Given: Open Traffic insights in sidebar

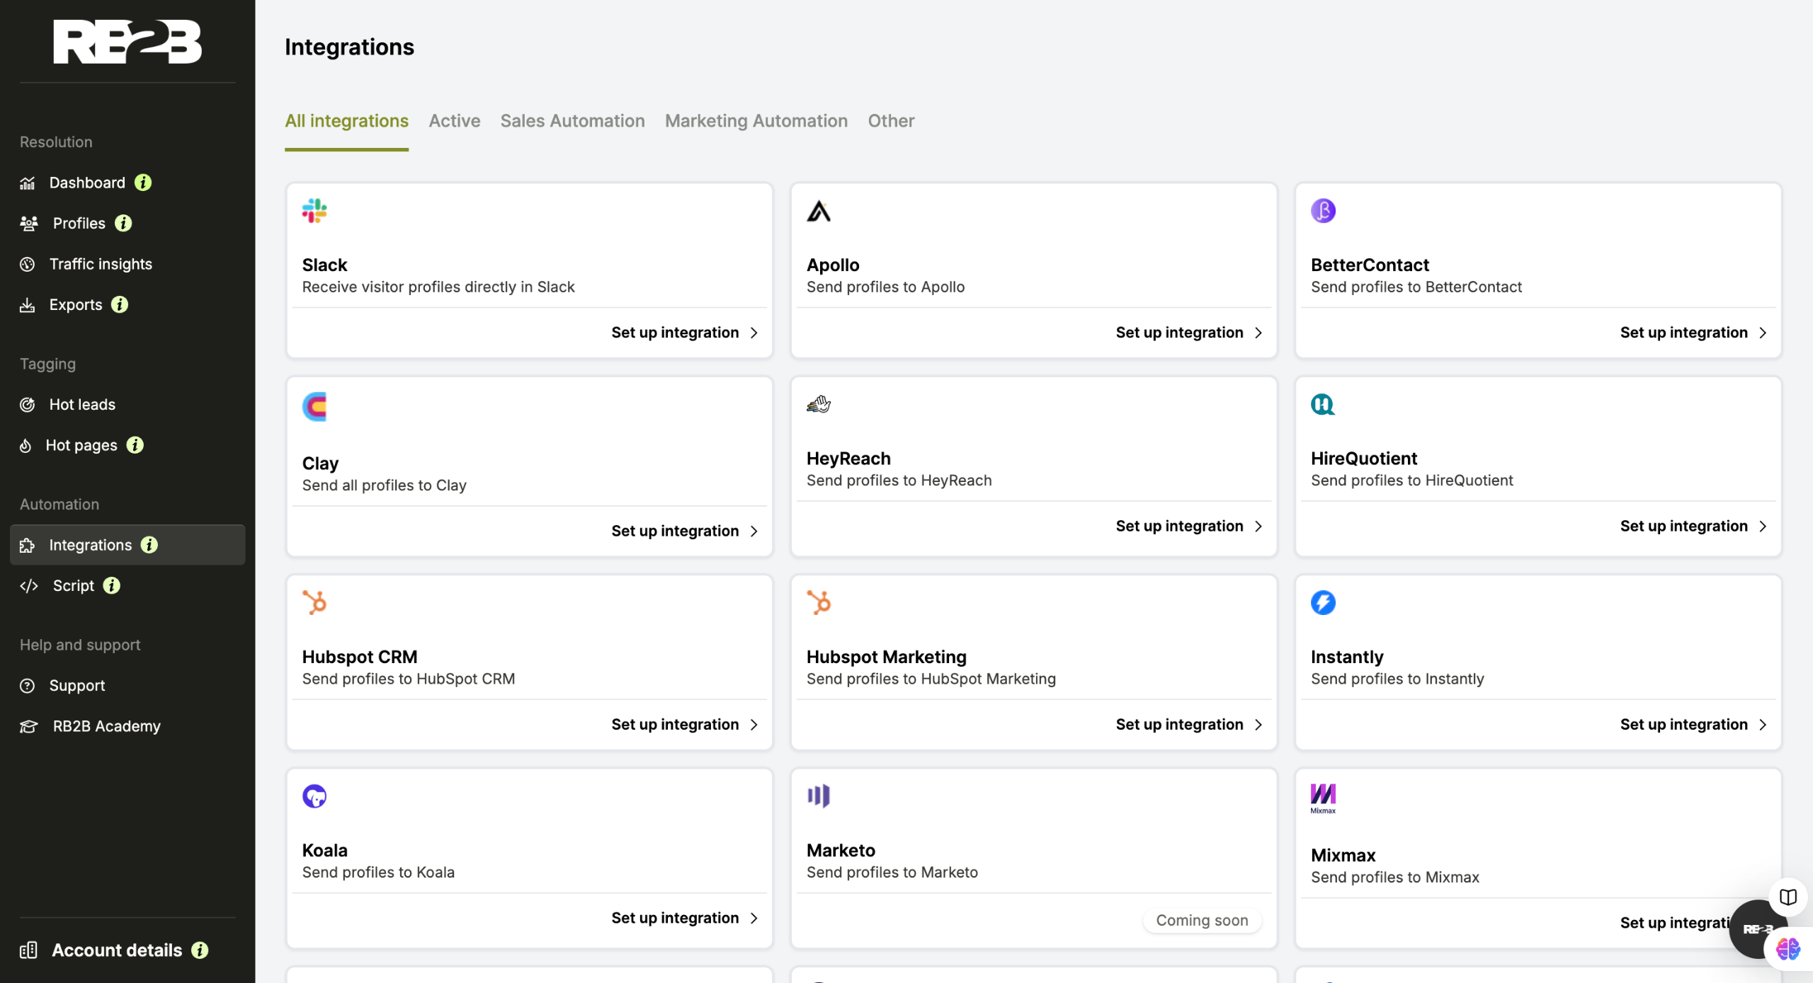Looking at the screenshot, I should tap(101, 264).
